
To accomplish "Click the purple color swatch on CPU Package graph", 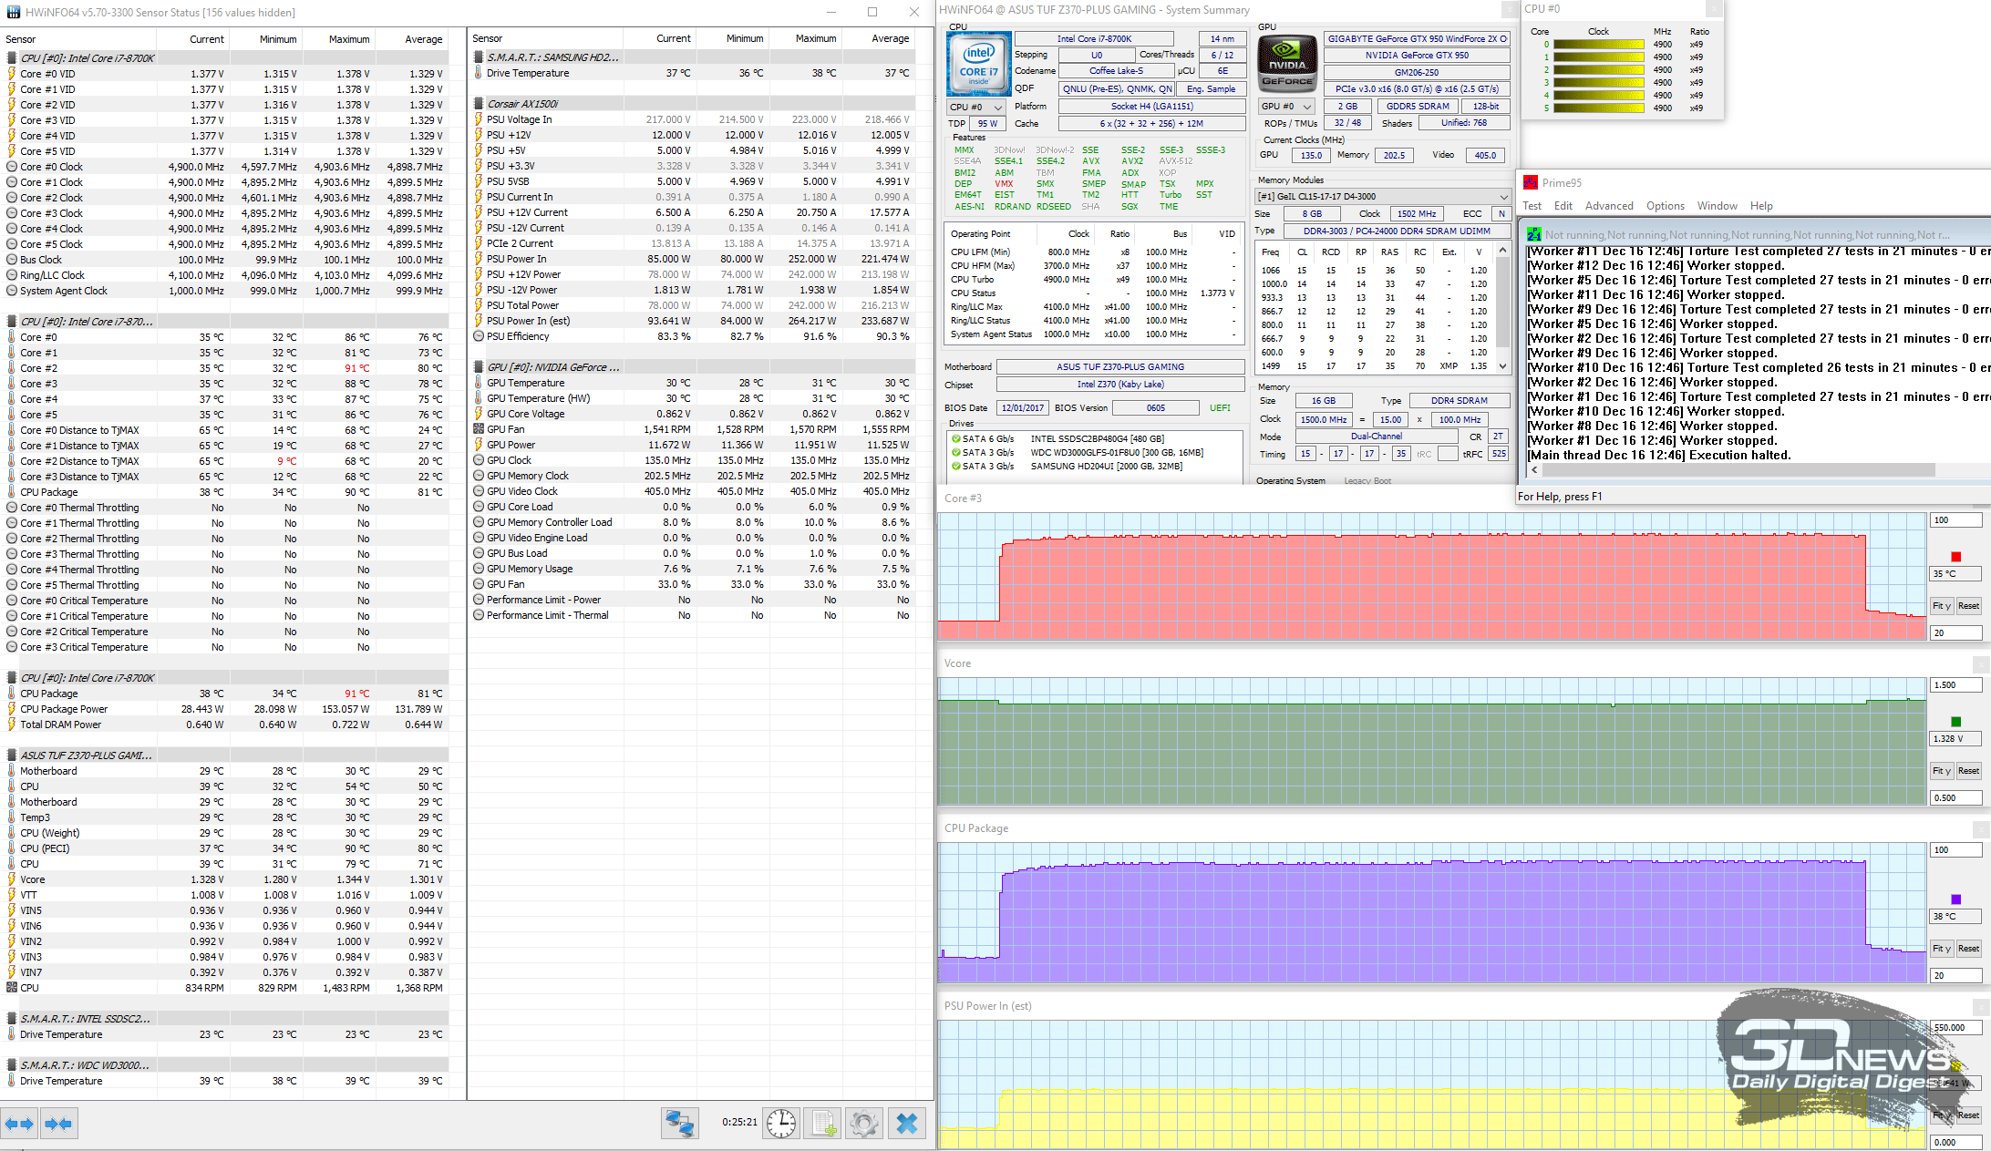I will (1955, 899).
